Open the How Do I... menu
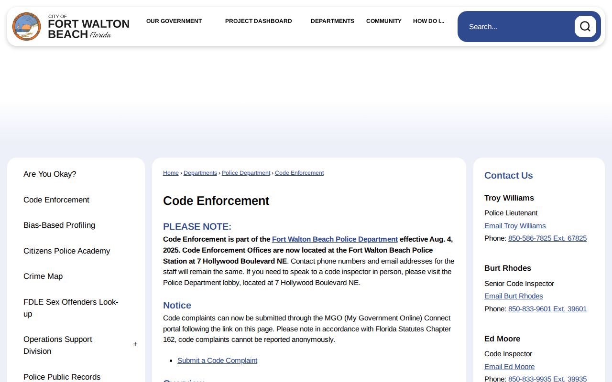The image size is (612, 382). click(428, 21)
